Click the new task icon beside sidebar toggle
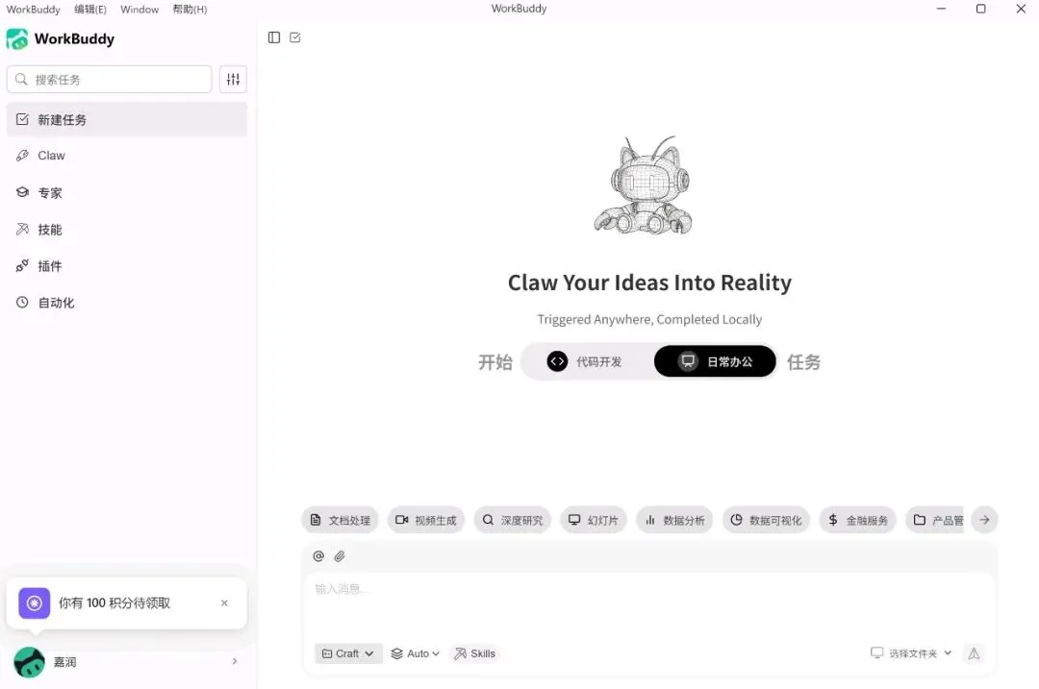Screen dimensions: 1039x689 295,37
